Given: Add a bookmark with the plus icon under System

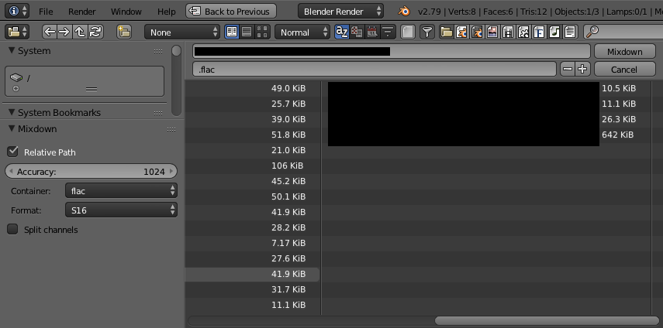Looking at the screenshot, I should coord(16,88).
